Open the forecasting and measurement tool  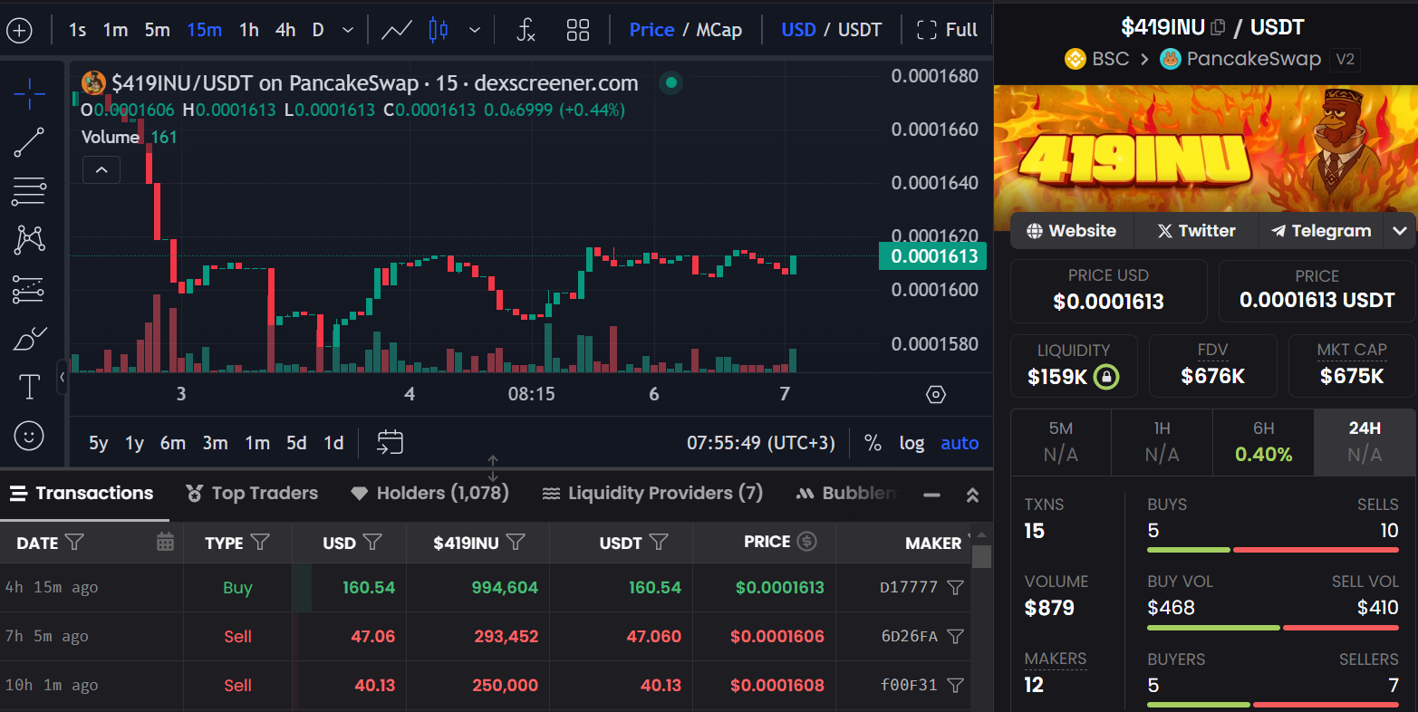pos(29,290)
